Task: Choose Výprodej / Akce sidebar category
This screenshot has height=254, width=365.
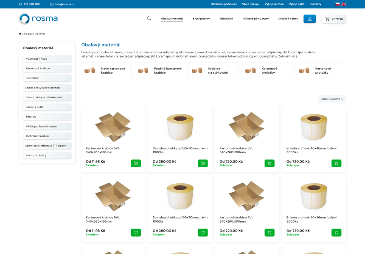Action: coord(47,58)
